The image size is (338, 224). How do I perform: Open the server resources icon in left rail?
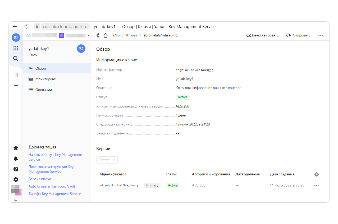coord(16,75)
